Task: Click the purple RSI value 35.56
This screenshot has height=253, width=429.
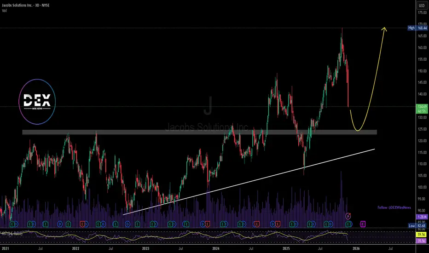Action: [x=422, y=241]
